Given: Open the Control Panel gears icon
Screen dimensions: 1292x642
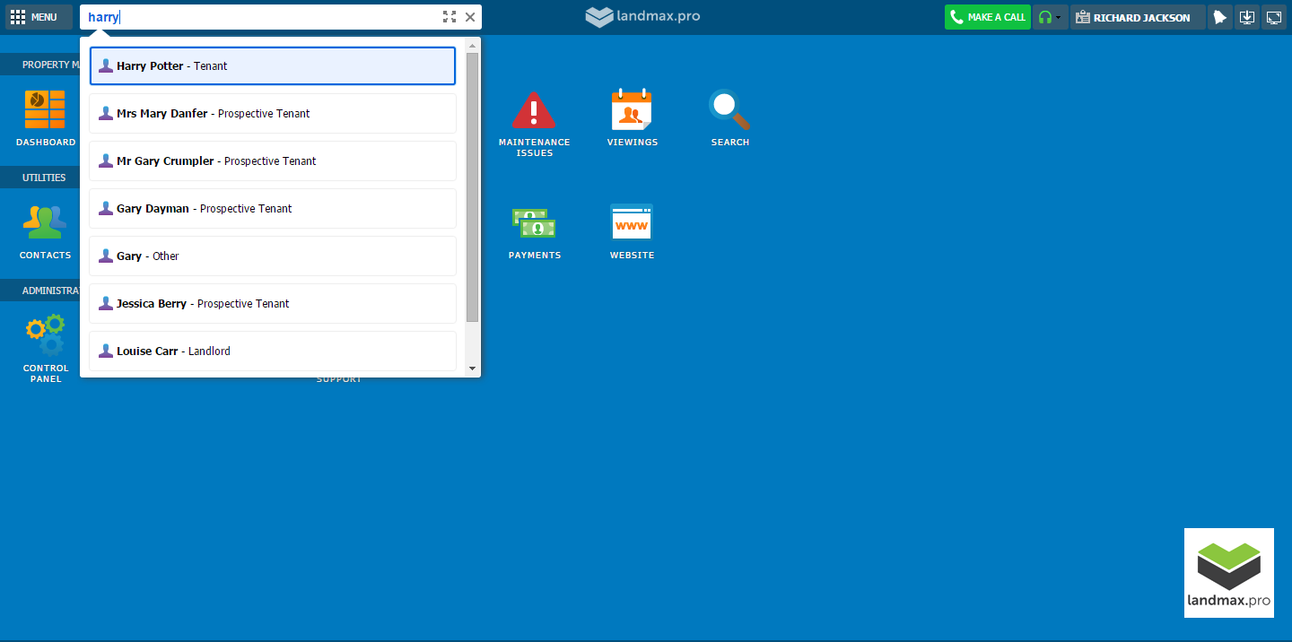Looking at the screenshot, I should pyautogui.click(x=45, y=334).
